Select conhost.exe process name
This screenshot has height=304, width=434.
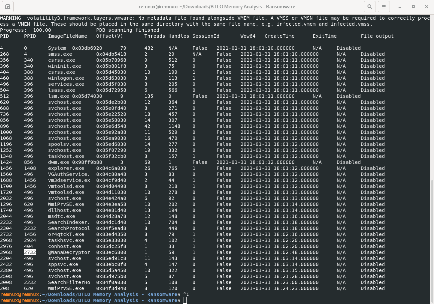[x=64, y=246]
